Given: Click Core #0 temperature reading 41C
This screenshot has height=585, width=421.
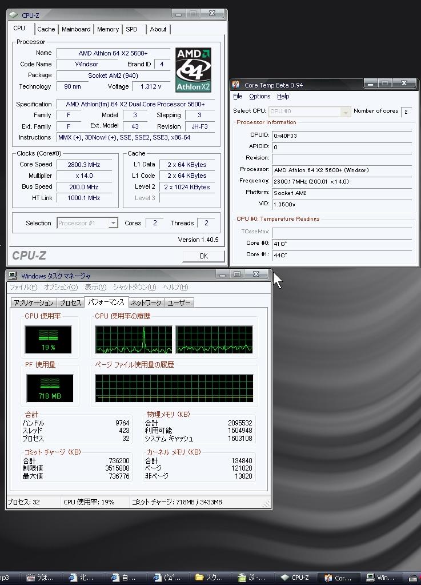Looking at the screenshot, I should point(342,244).
